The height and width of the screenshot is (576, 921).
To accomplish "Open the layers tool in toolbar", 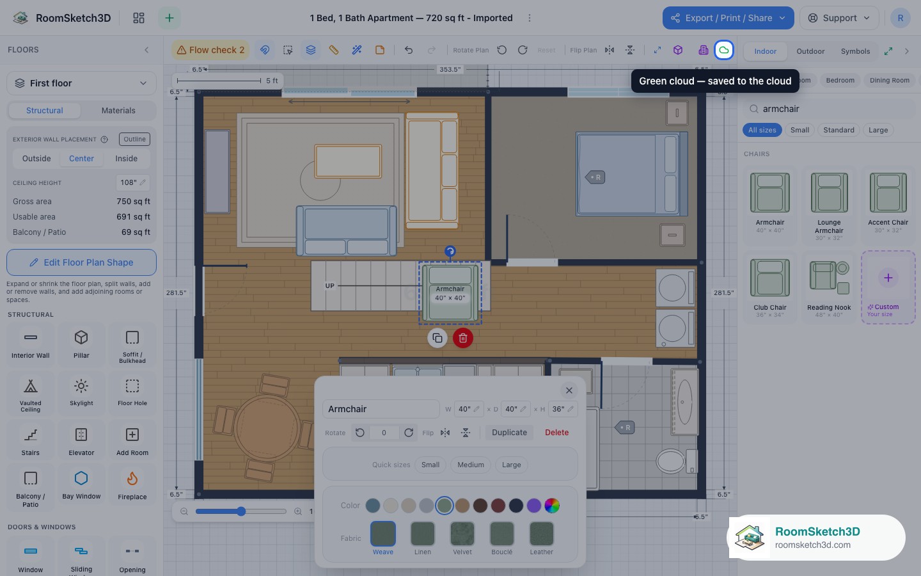I will [x=311, y=50].
